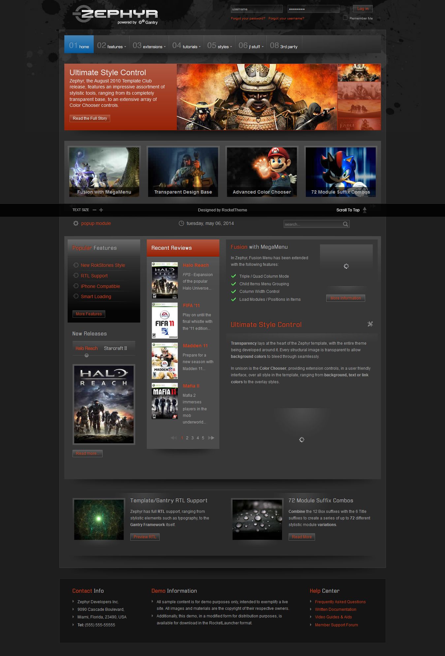The image size is (445, 656).
Task: Click Read more under Halo Reach poster
Action: [87, 453]
